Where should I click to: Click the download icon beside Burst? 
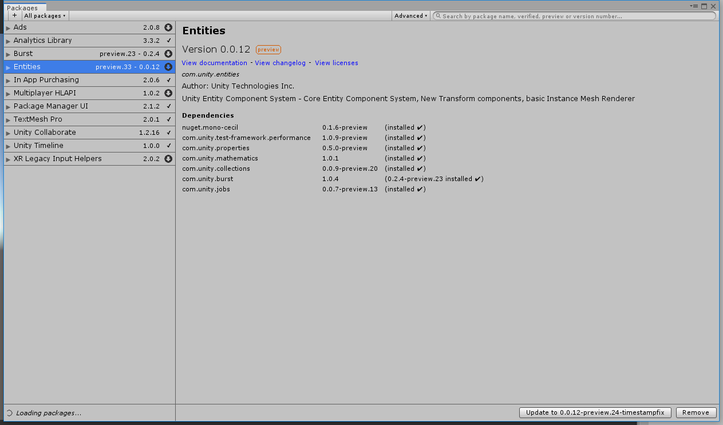coord(168,53)
